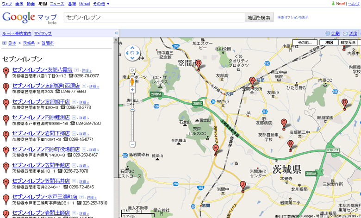The height and width of the screenshot is (218, 361).
Task: Click the pan control compass on map
Action: pos(132,53)
